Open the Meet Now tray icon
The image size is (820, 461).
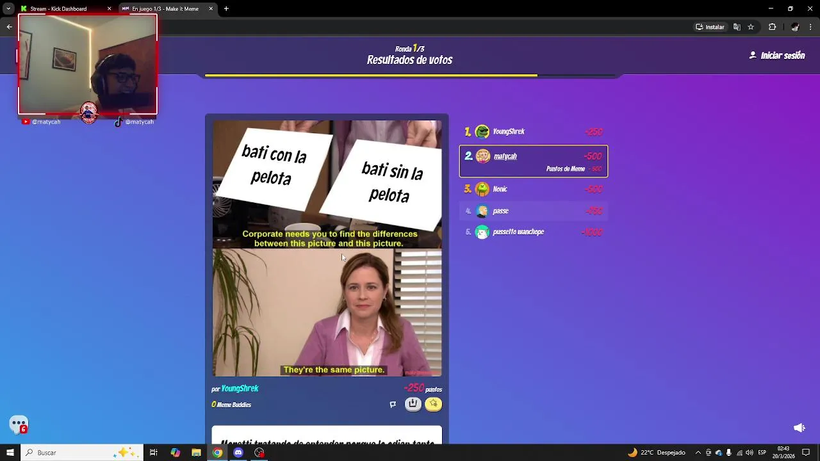709,453
